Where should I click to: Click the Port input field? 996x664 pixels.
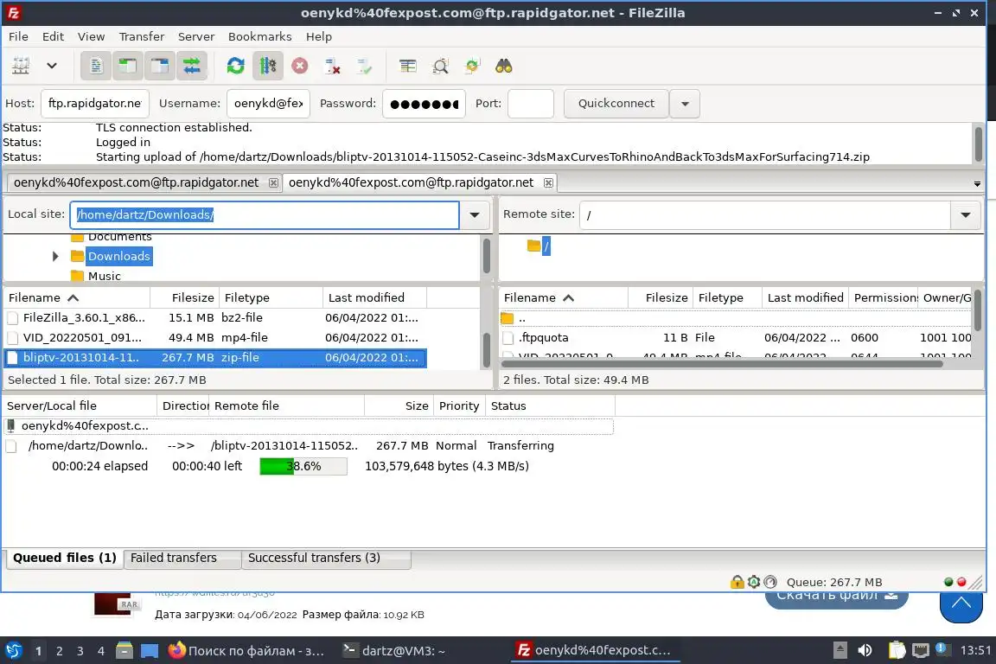point(530,104)
